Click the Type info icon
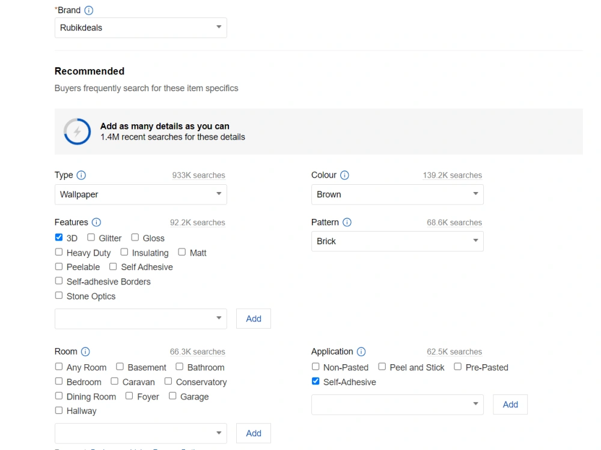Screen dimensions: 601x450 (81, 175)
